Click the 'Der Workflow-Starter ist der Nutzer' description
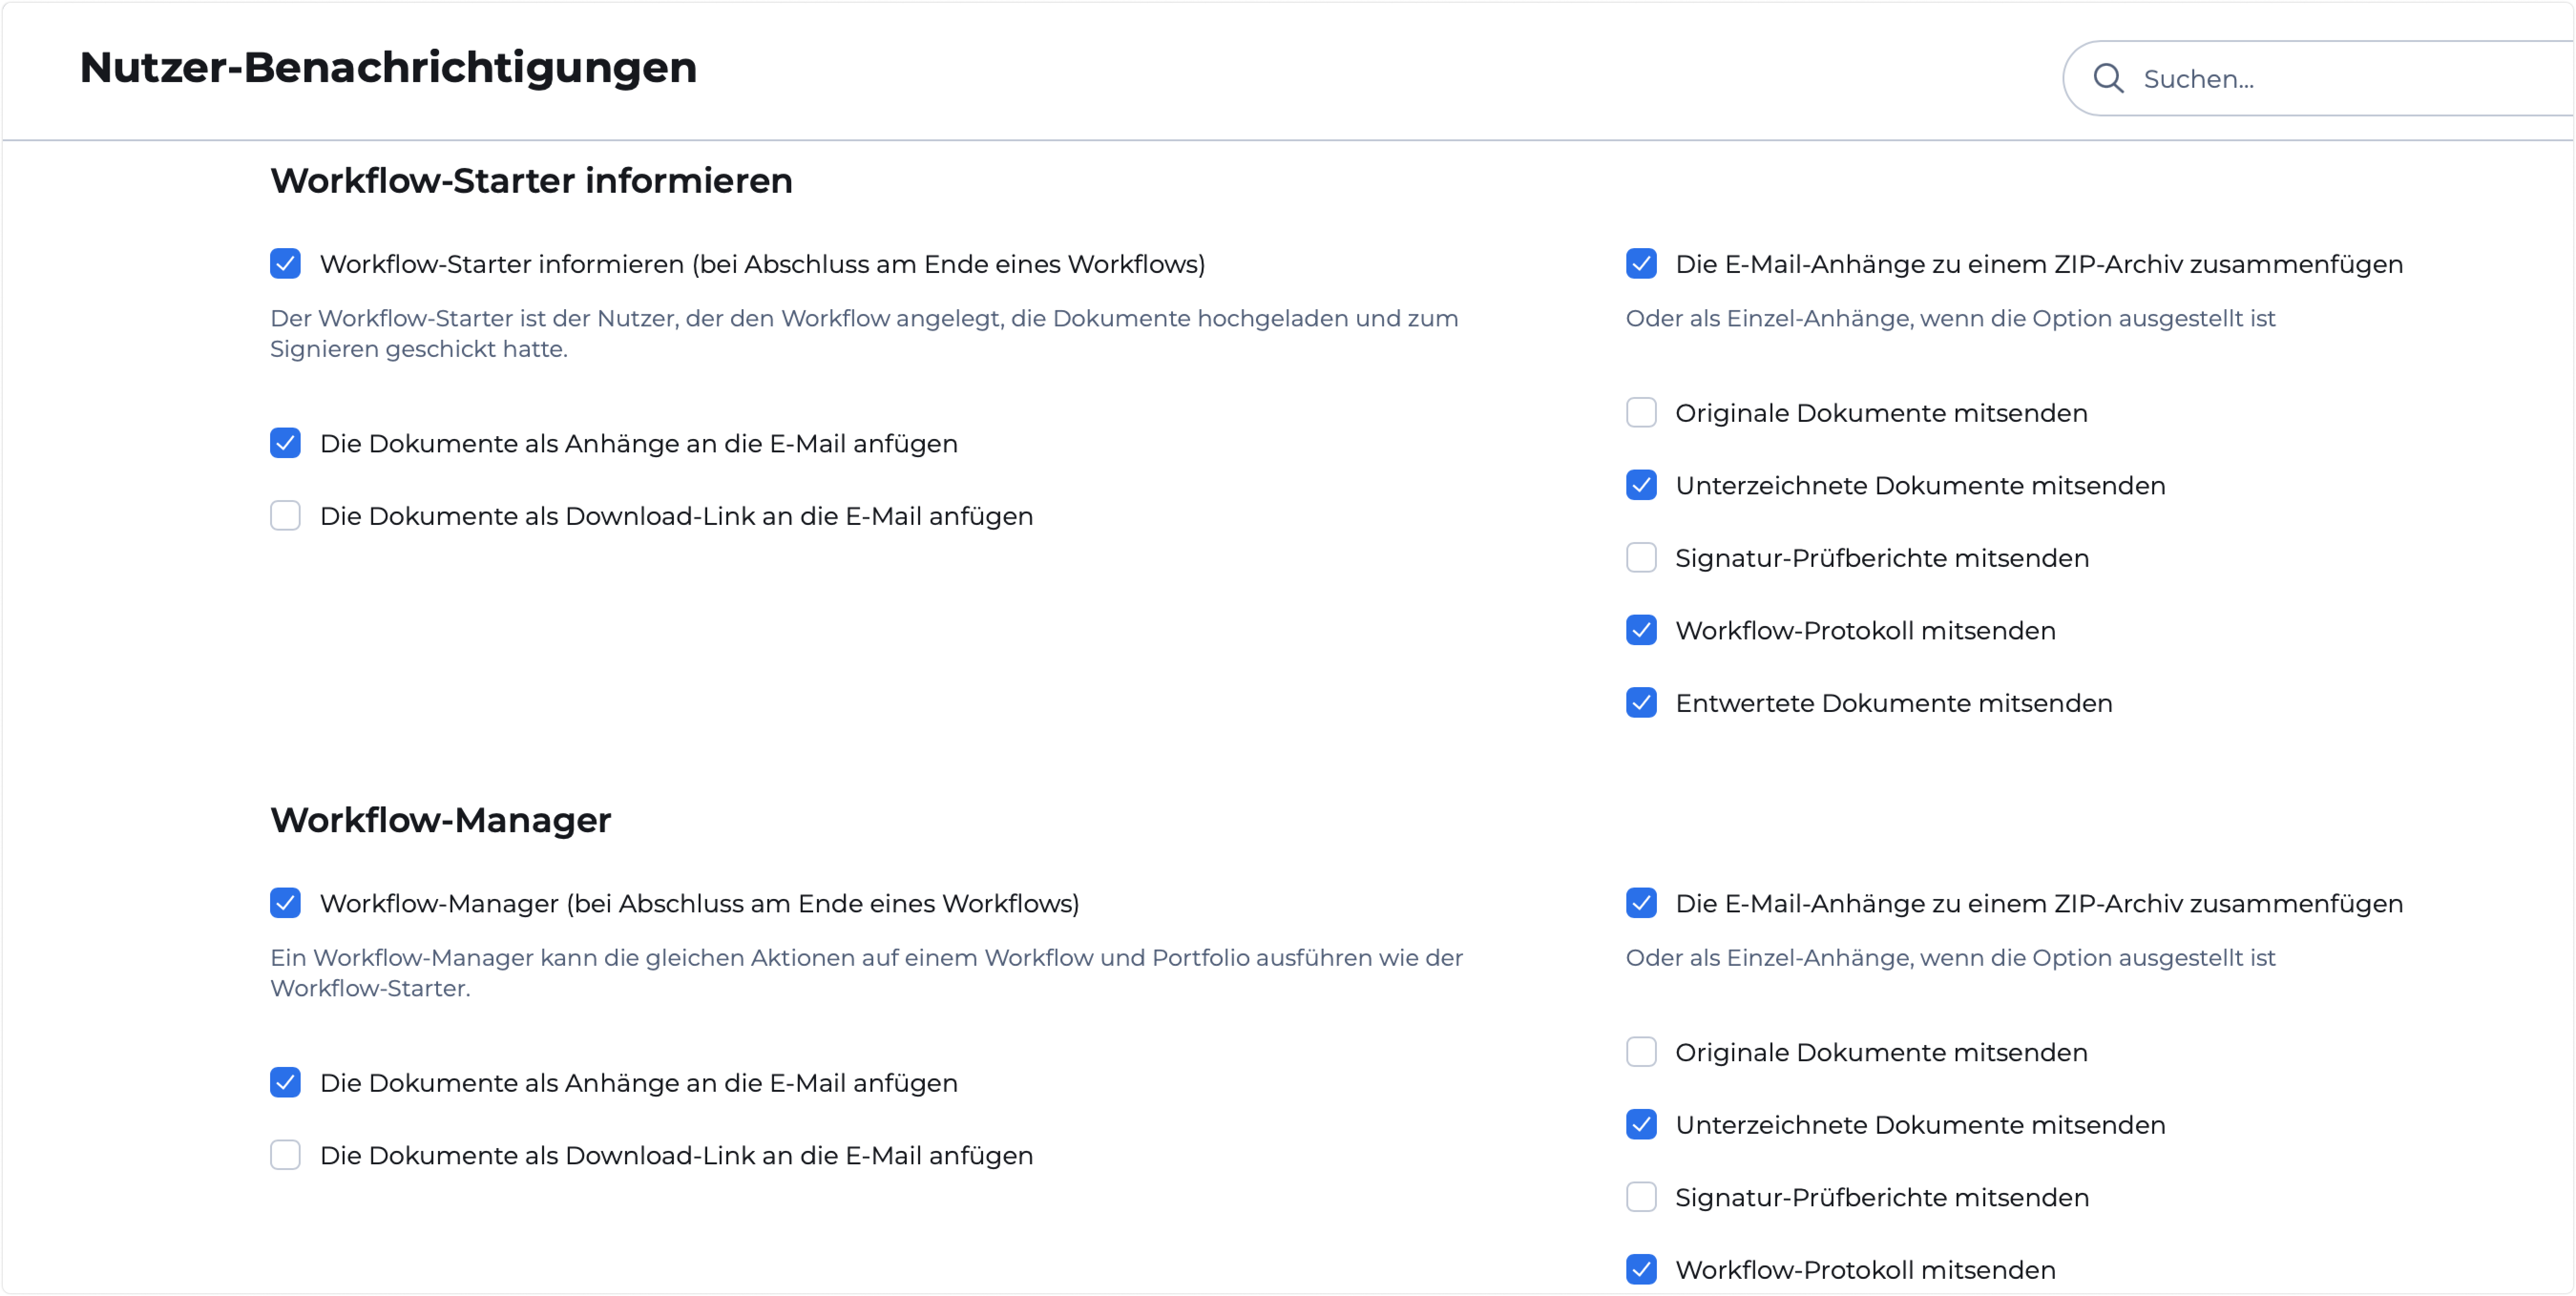This screenshot has height=1296, width=2576. [864, 333]
